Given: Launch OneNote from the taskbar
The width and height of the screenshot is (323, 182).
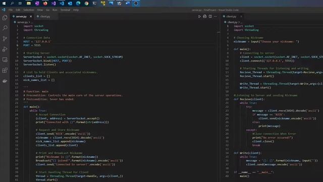Looking at the screenshot, I should 37,4.
